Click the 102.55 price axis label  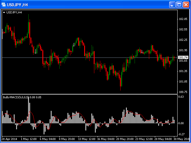pos(183,29)
